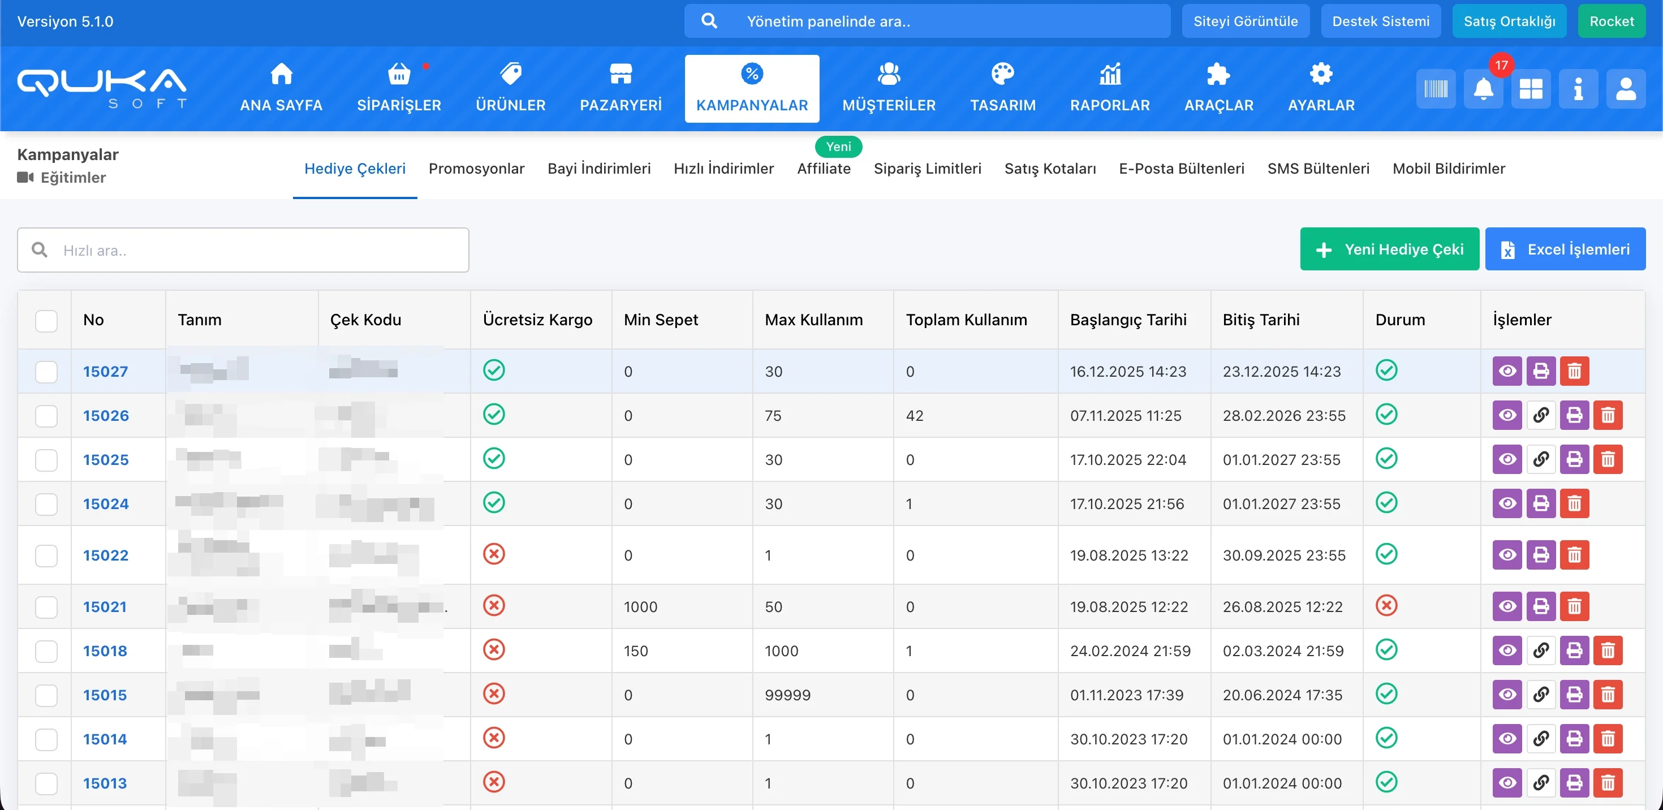The height and width of the screenshot is (810, 1663).
Task: Copy link icon for check 15026
Action: (1540, 415)
